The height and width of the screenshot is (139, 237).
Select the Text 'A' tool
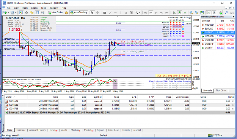(x=126, y=12)
